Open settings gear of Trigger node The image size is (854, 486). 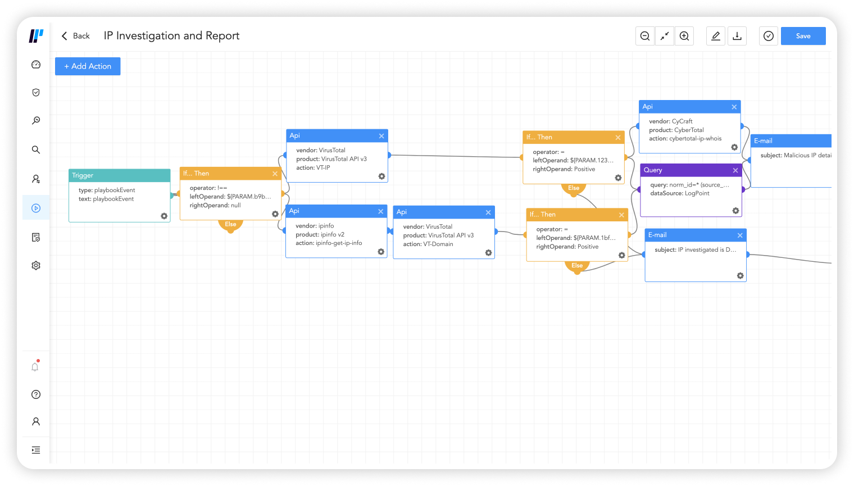click(x=164, y=216)
